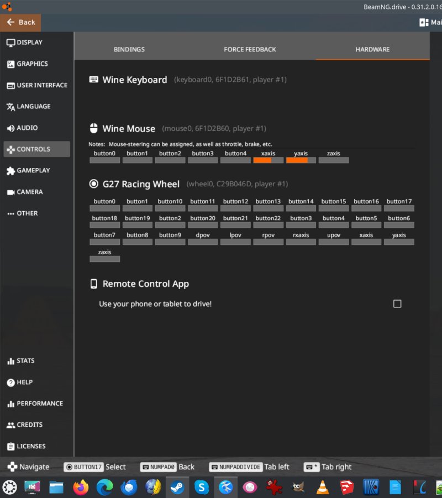Screen dimensions: 442x498
Task: Open the FORCE FEEDBACK tab
Action: pyautogui.click(x=249, y=49)
